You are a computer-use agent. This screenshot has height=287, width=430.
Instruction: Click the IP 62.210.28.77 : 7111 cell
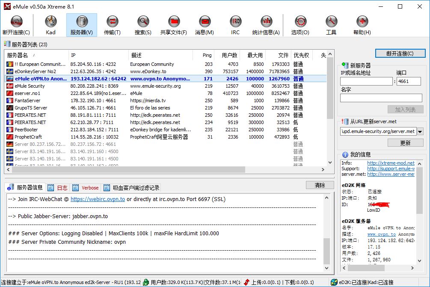tap(92, 122)
